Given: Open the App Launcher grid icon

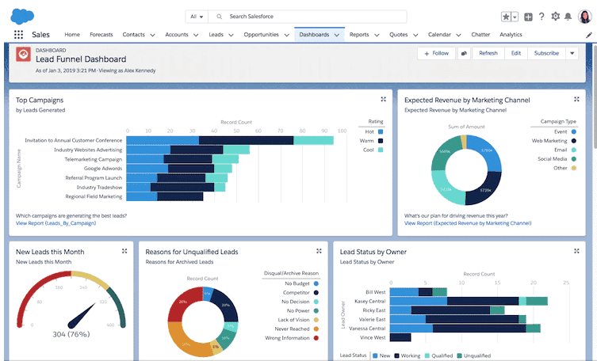Looking at the screenshot, I should 18,35.
